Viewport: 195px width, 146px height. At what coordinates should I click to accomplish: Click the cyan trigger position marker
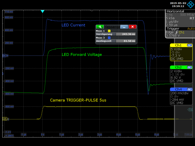pyautogui.click(x=43, y=12)
